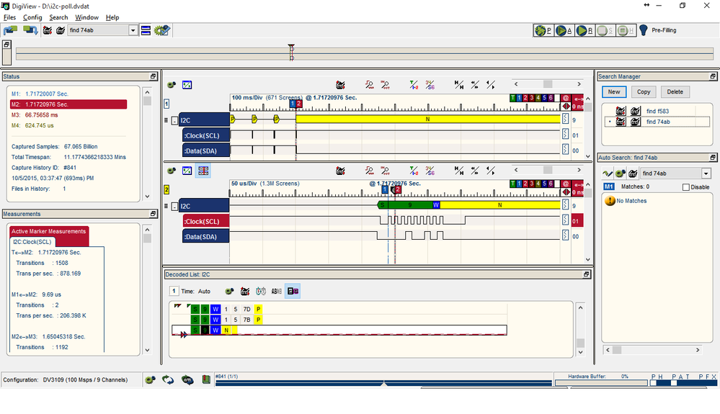Open the Config menu
The image size is (720, 414).
point(32,17)
